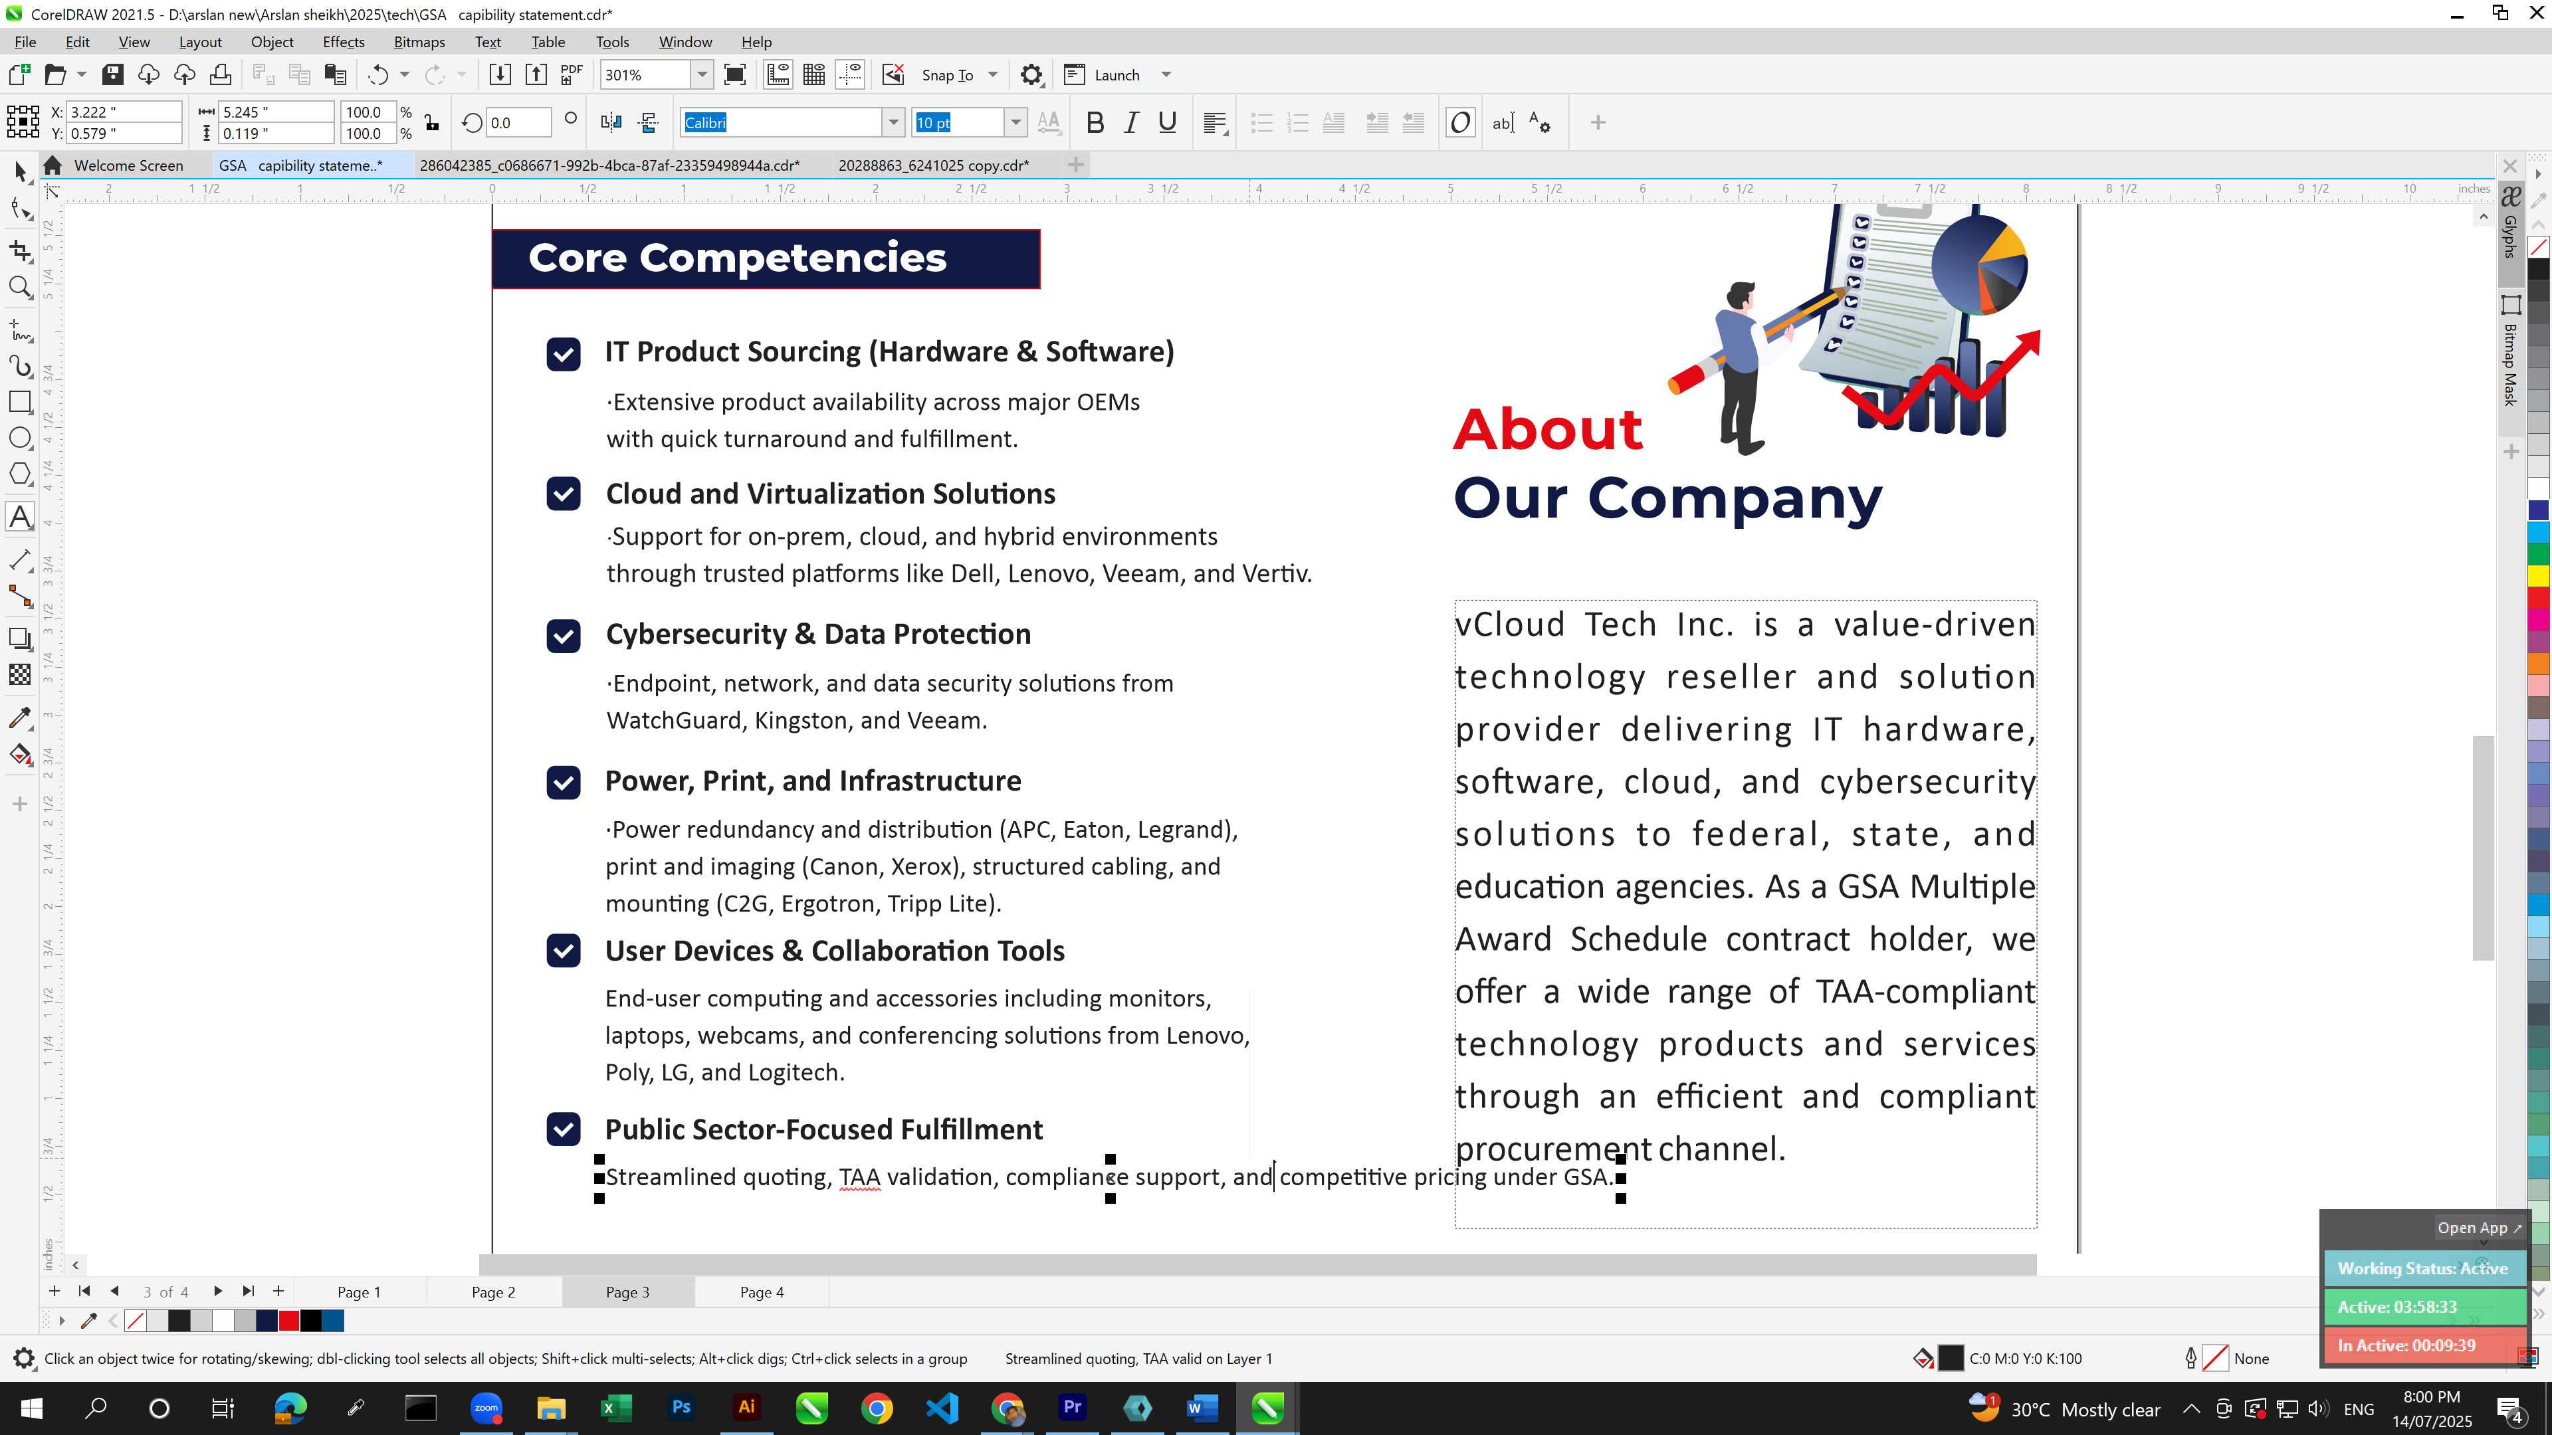Toggle Italic formatting
The image size is (2552, 1435).
(x=1131, y=123)
